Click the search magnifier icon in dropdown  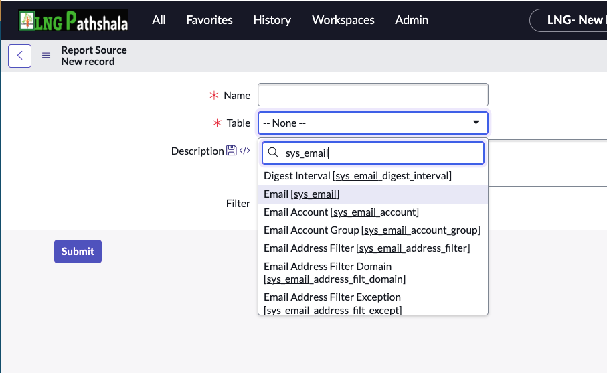(273, 153)
